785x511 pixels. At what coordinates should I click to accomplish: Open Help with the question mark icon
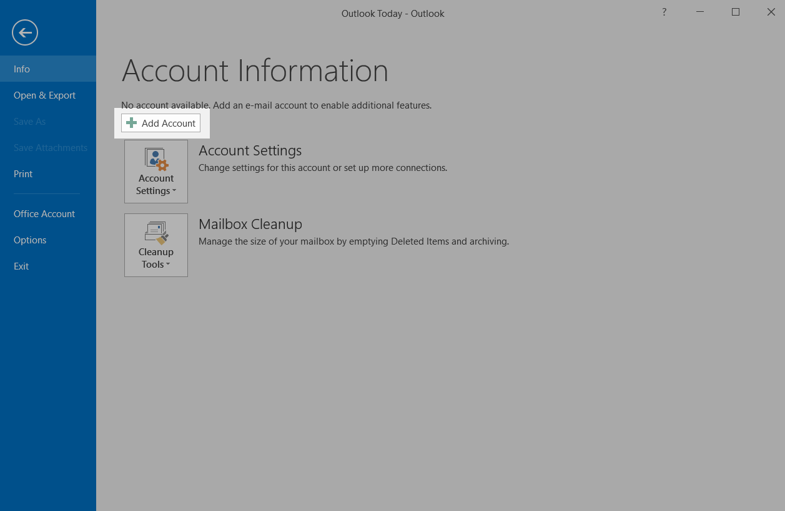click(x=664, y=12)
